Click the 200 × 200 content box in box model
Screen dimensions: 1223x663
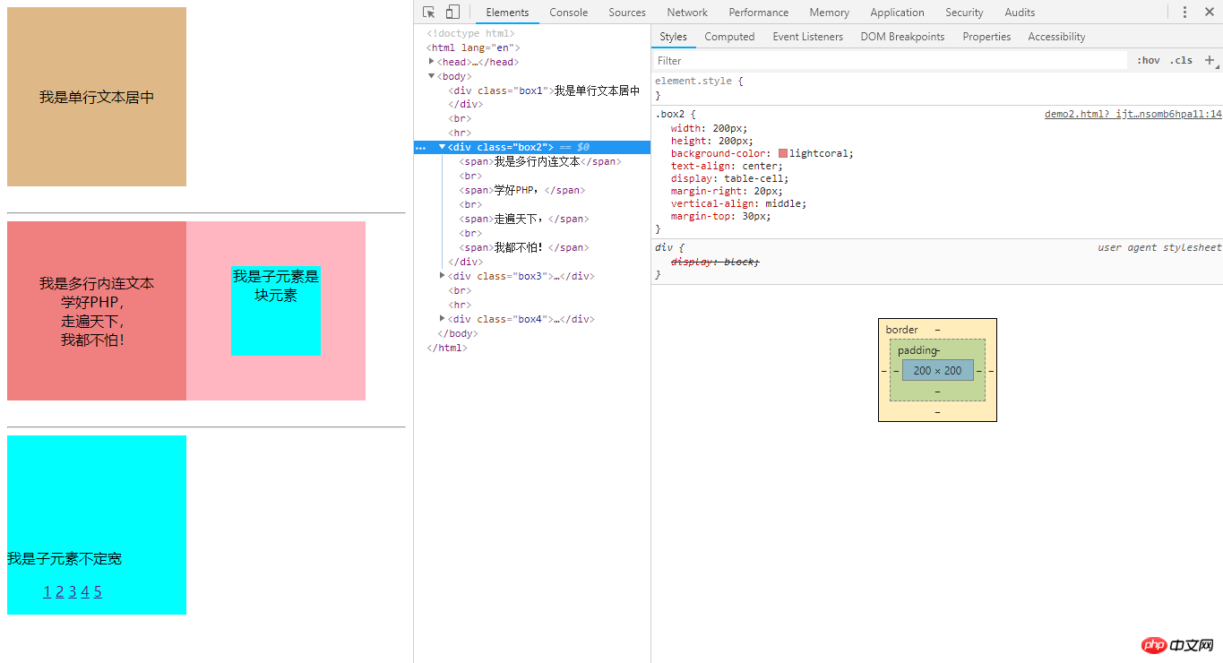tap(937, 370)
